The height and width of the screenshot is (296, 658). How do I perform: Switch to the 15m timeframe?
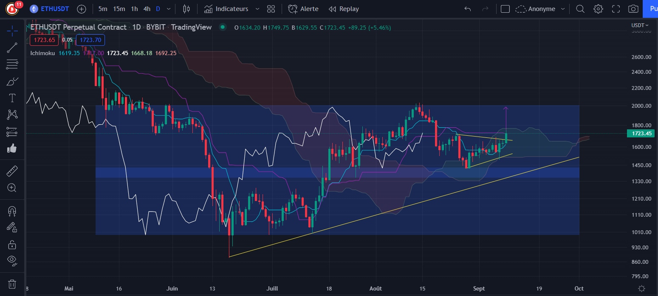tap(119, 9)
